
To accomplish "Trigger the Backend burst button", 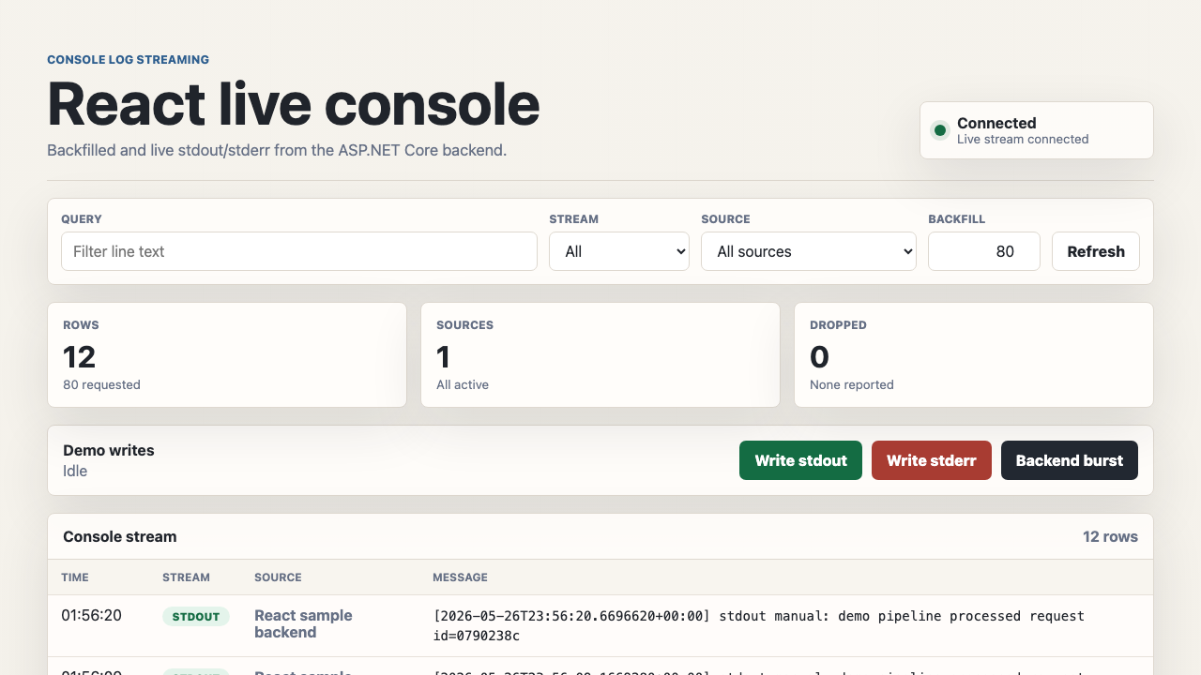I will coord(1070,460).
